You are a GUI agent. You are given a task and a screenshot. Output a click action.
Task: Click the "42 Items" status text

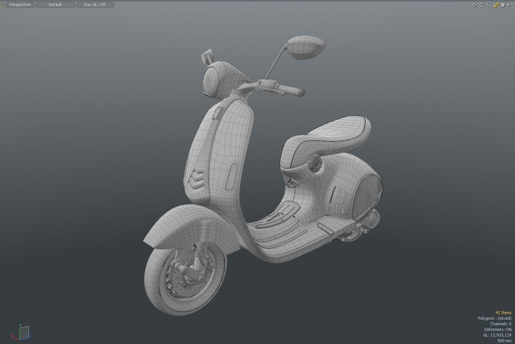click(x=503, y=313)
